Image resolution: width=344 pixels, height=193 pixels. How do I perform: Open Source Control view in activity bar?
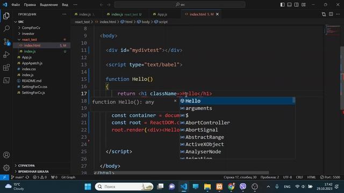tap(6, 42)
